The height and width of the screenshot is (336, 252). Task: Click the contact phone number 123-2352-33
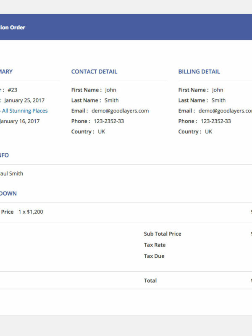(109, 121)
